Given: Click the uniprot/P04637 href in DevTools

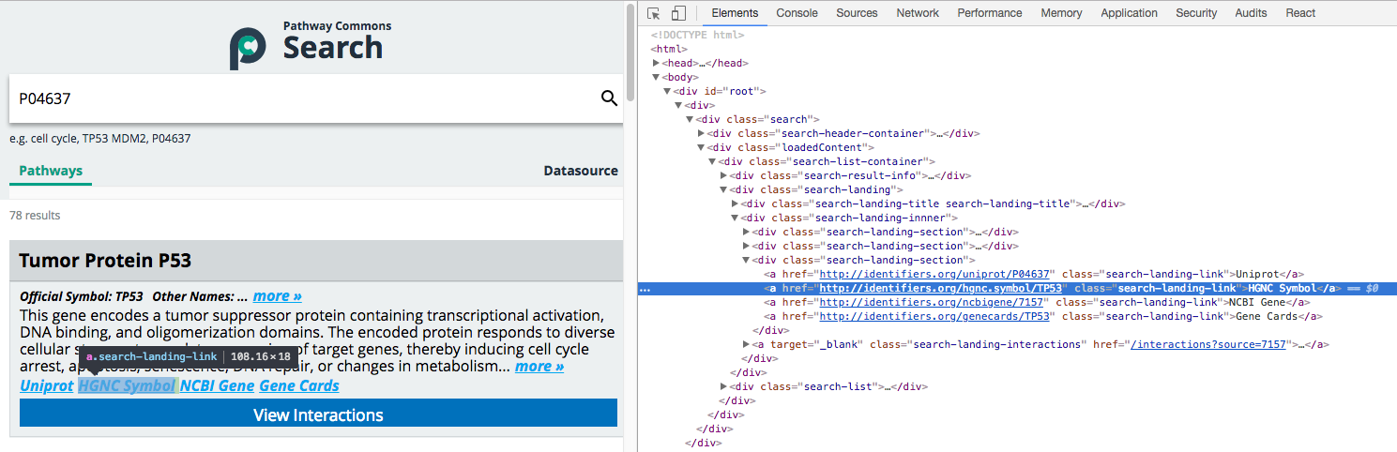Looking at the screenshot, I should [934, 274].
